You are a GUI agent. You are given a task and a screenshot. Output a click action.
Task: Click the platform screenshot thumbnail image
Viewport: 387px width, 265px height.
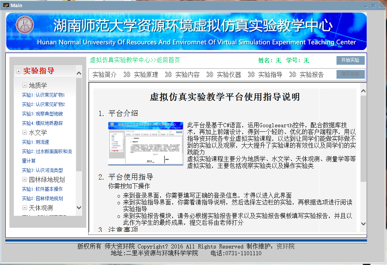pyautogui.click(x=145, y=143)
